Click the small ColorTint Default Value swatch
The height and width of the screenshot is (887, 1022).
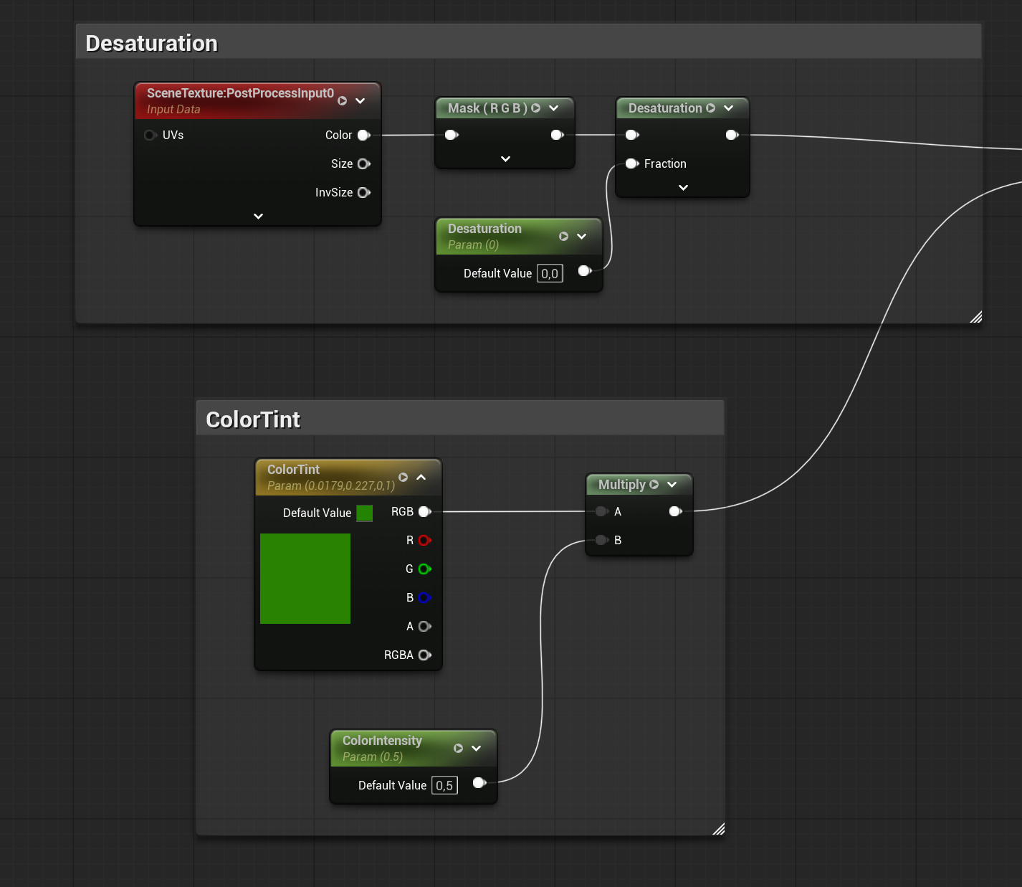pyautogui.click(x=364, y=513)
